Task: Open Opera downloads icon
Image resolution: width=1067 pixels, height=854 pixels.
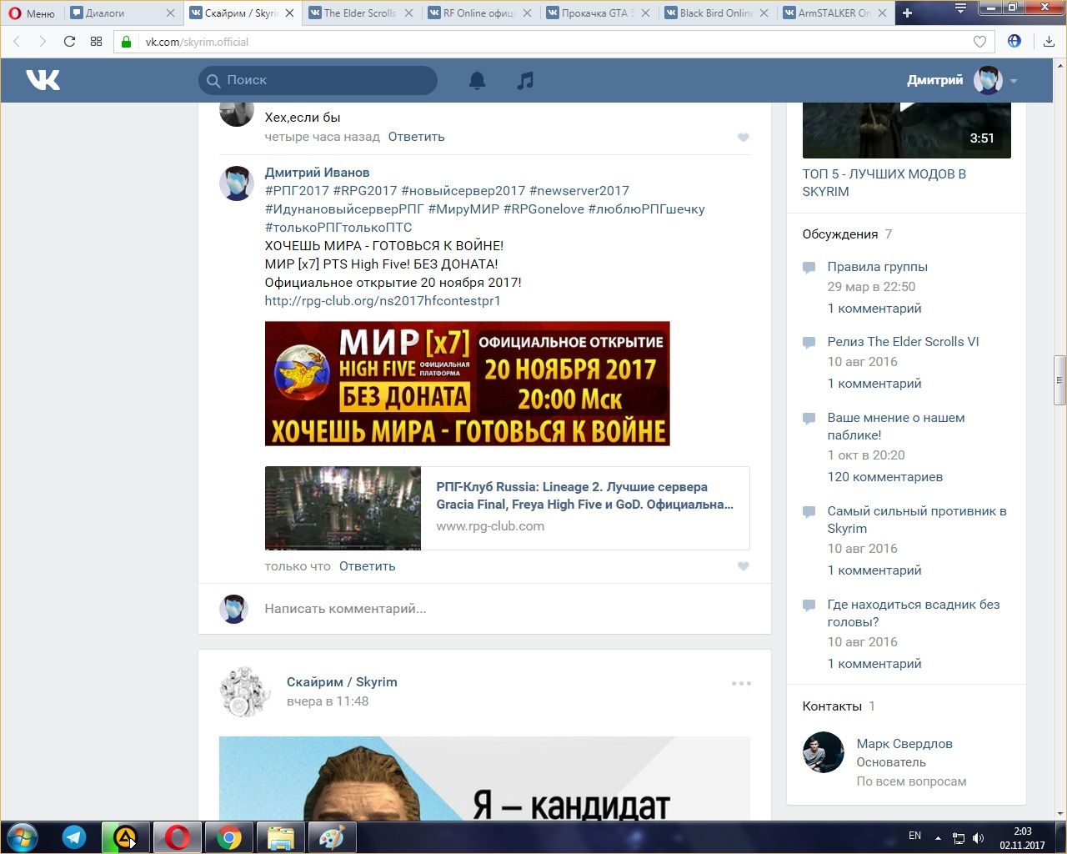Action: [1049, 42]
